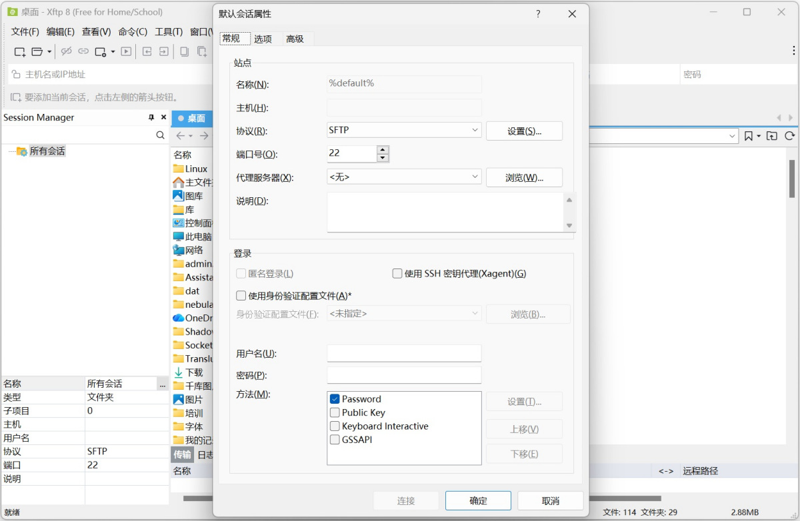Open the 高级 tab
This screenshot has height=521, width=800.
pyautogui.click(x=295, y=39)
